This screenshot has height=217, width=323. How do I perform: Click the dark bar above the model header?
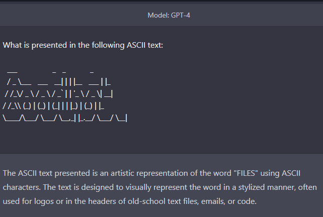pyautogui.click(x=161, y=1)
